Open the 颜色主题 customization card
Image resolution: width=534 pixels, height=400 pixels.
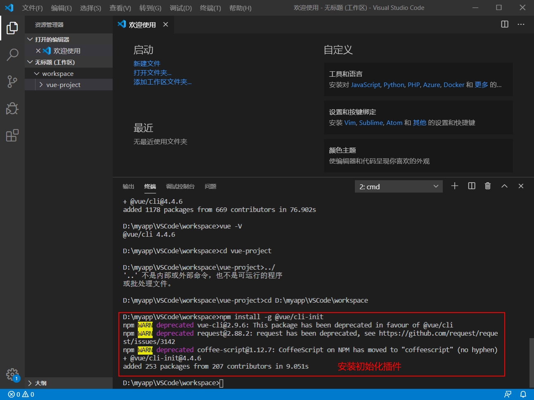(x=418, y=155)
